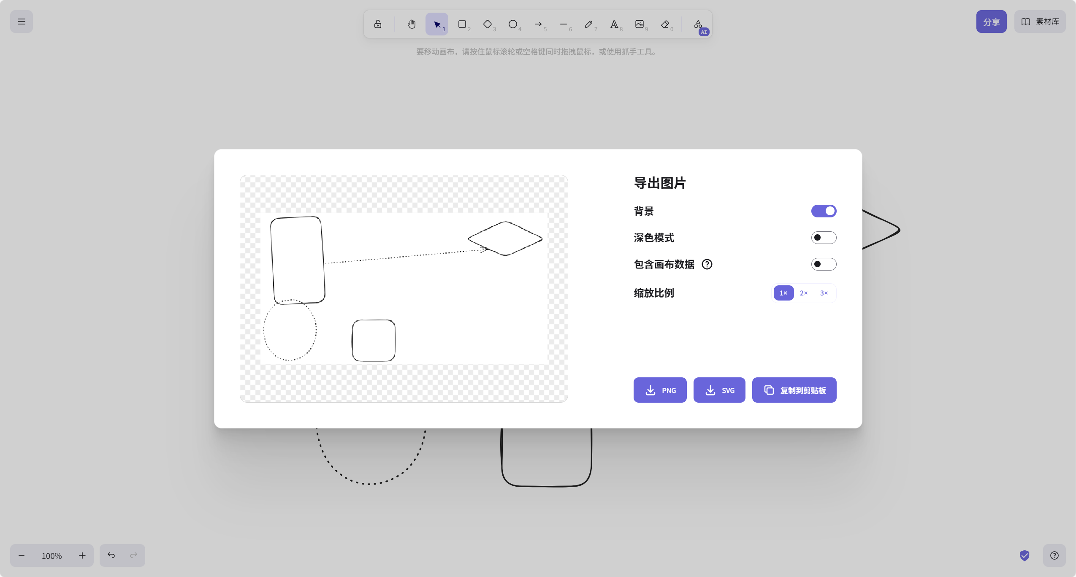Open the AI shapes tools menu
Image resolution: width=1076 pixels, height=577 pixels.
[698, 24]
